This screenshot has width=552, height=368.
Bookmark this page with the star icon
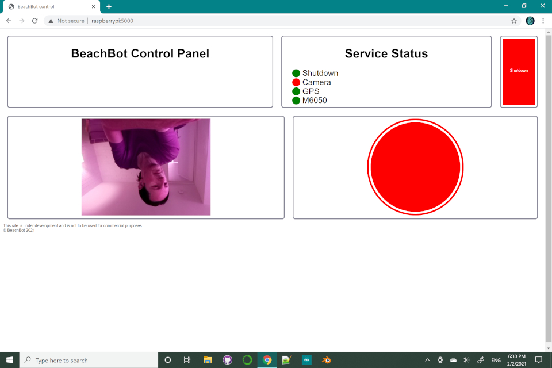coord(514,21)
